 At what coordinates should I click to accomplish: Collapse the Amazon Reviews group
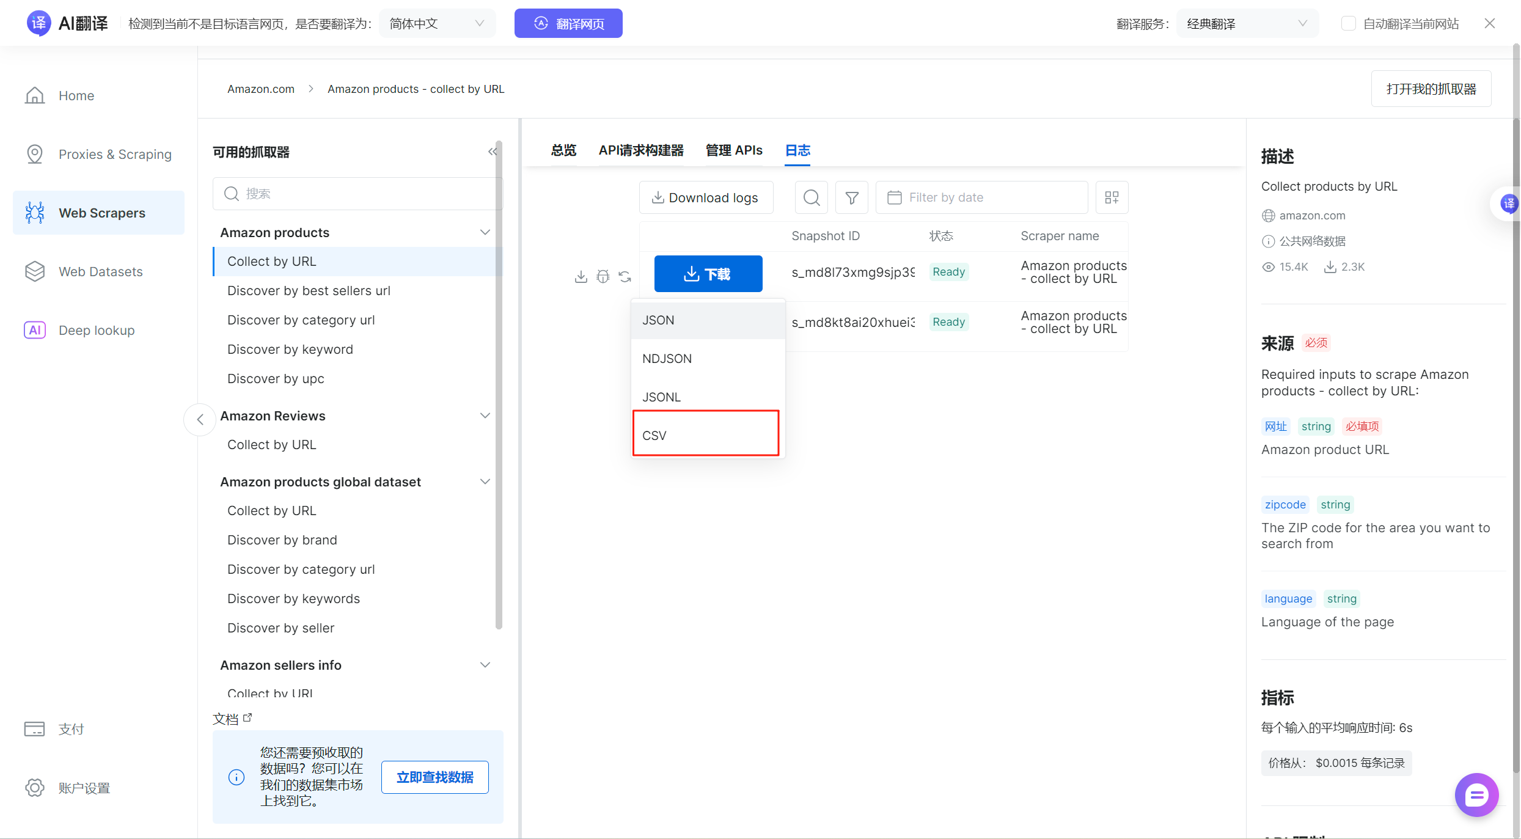(485, 416)
